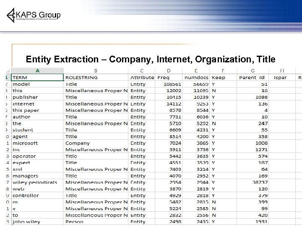Select the 'john wiley' term cell

[37, 221]
